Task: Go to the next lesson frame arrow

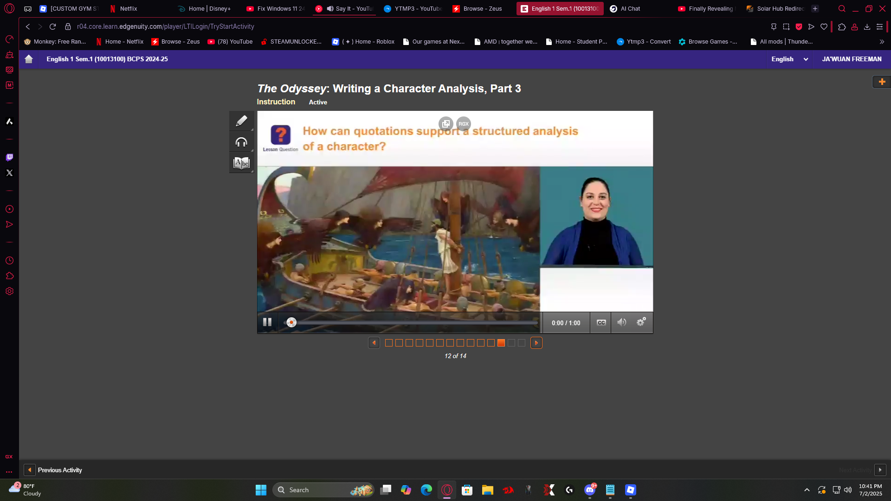Action: [x=536, y=343]
